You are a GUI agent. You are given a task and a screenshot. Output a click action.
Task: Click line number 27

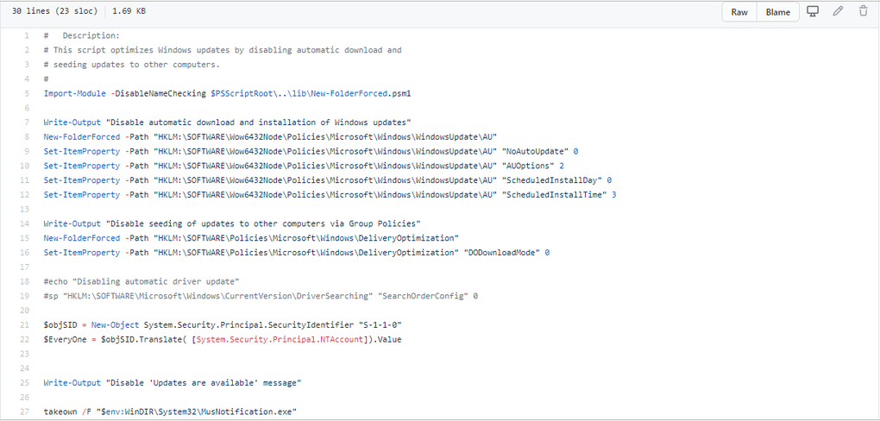click(x=25, y=412)
